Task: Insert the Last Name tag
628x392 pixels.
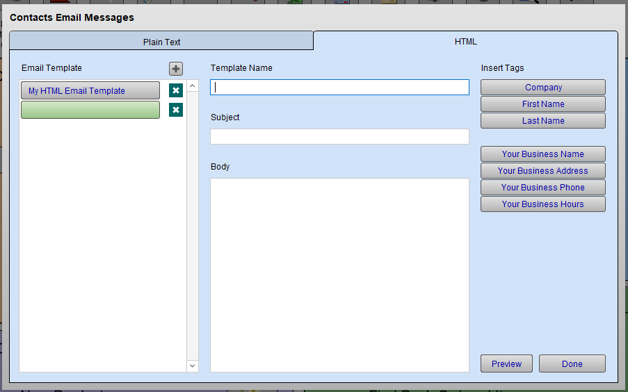Action: tap(542, 121)
